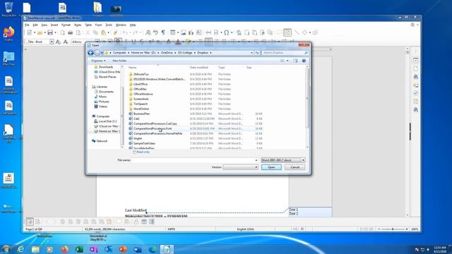Click the Insert Image icon in Writer toolbar

[x=184, y=33]
